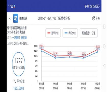Select the 1727 总飞行公里数 circle

click(x=19, y=64)
